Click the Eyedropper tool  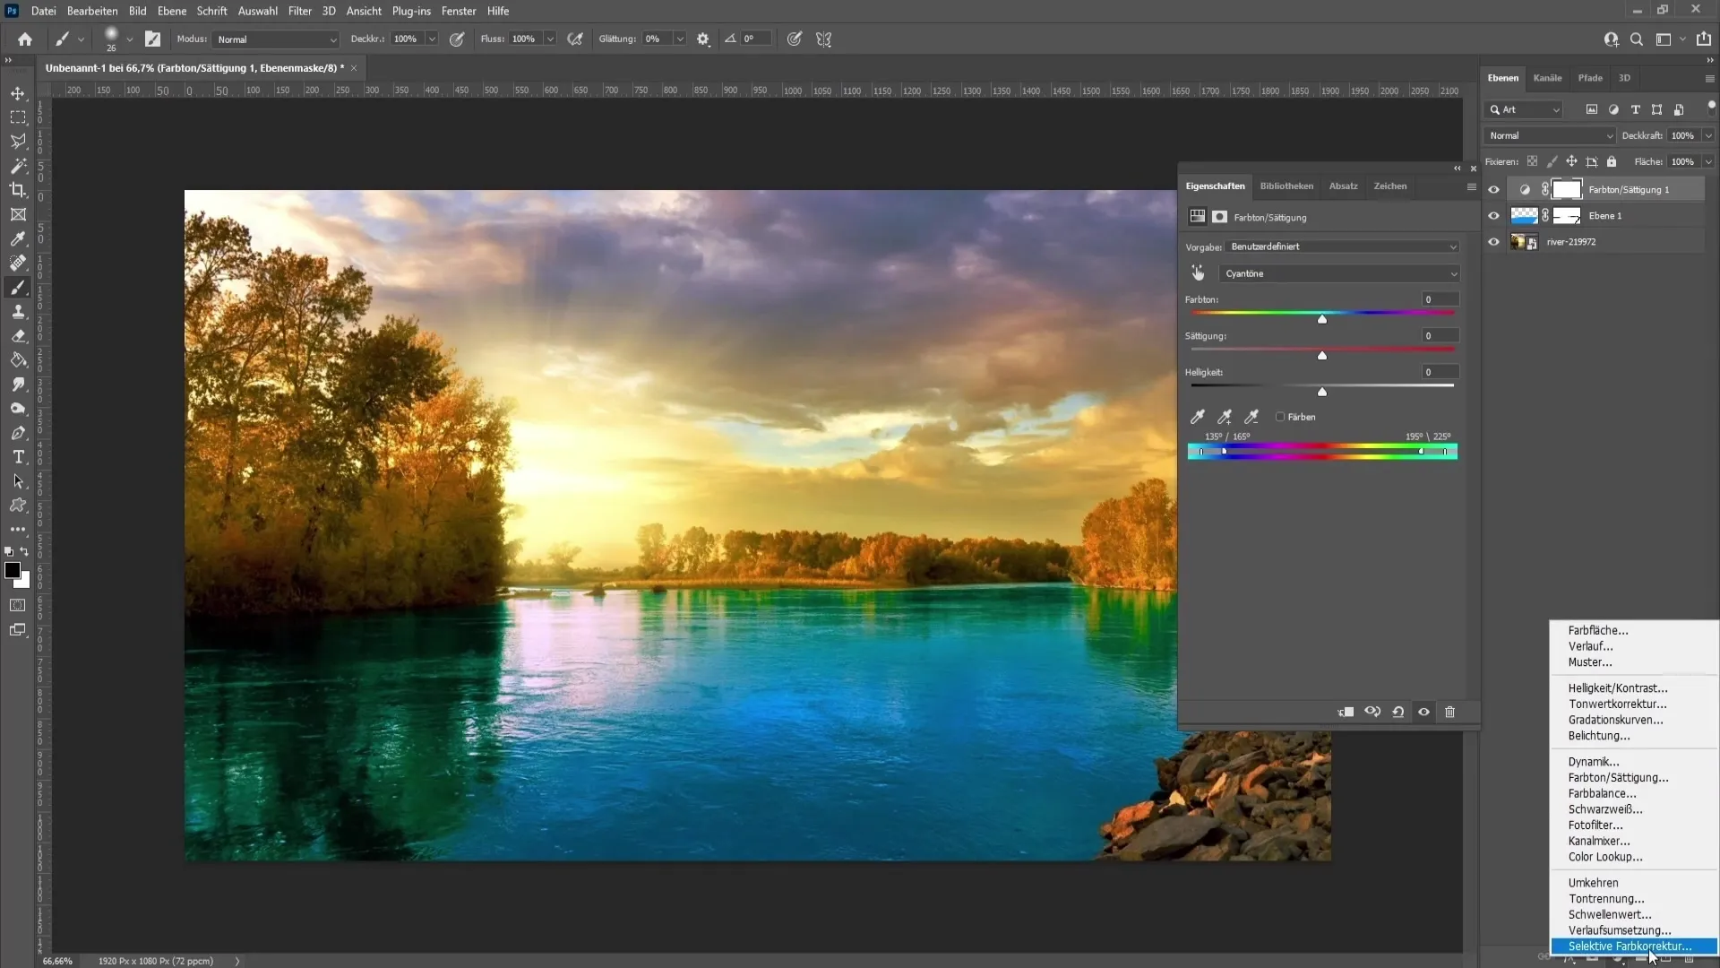click(18, 238)
